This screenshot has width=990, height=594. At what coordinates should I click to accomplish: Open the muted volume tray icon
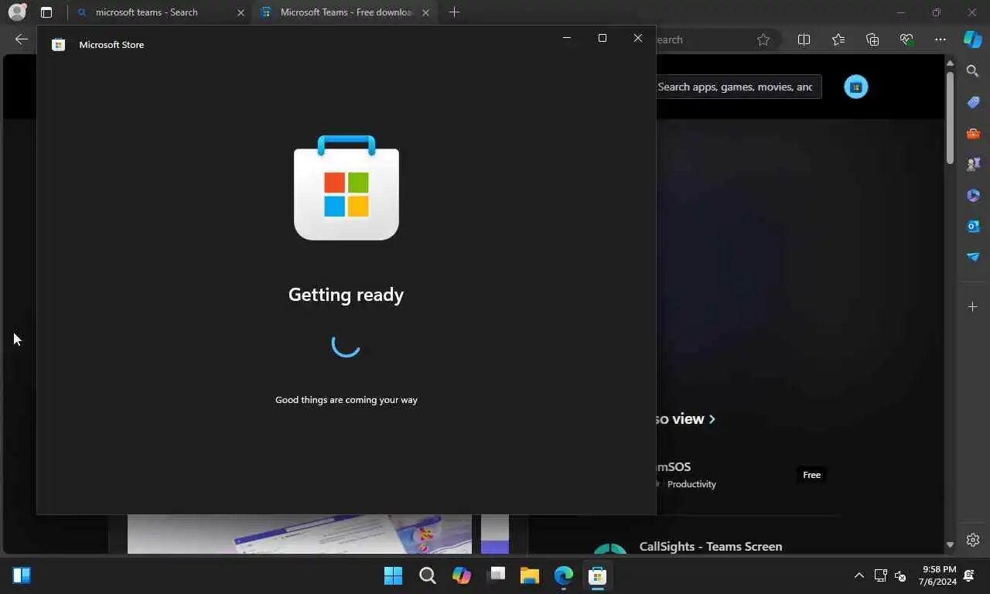point(900,575)
